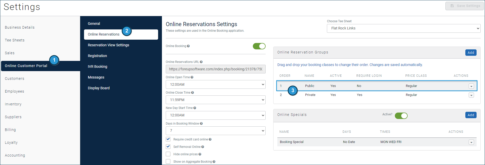The height and width of the screenshot is (165, 485).
Task: Open Business Details settings
Action: point(20,27)
